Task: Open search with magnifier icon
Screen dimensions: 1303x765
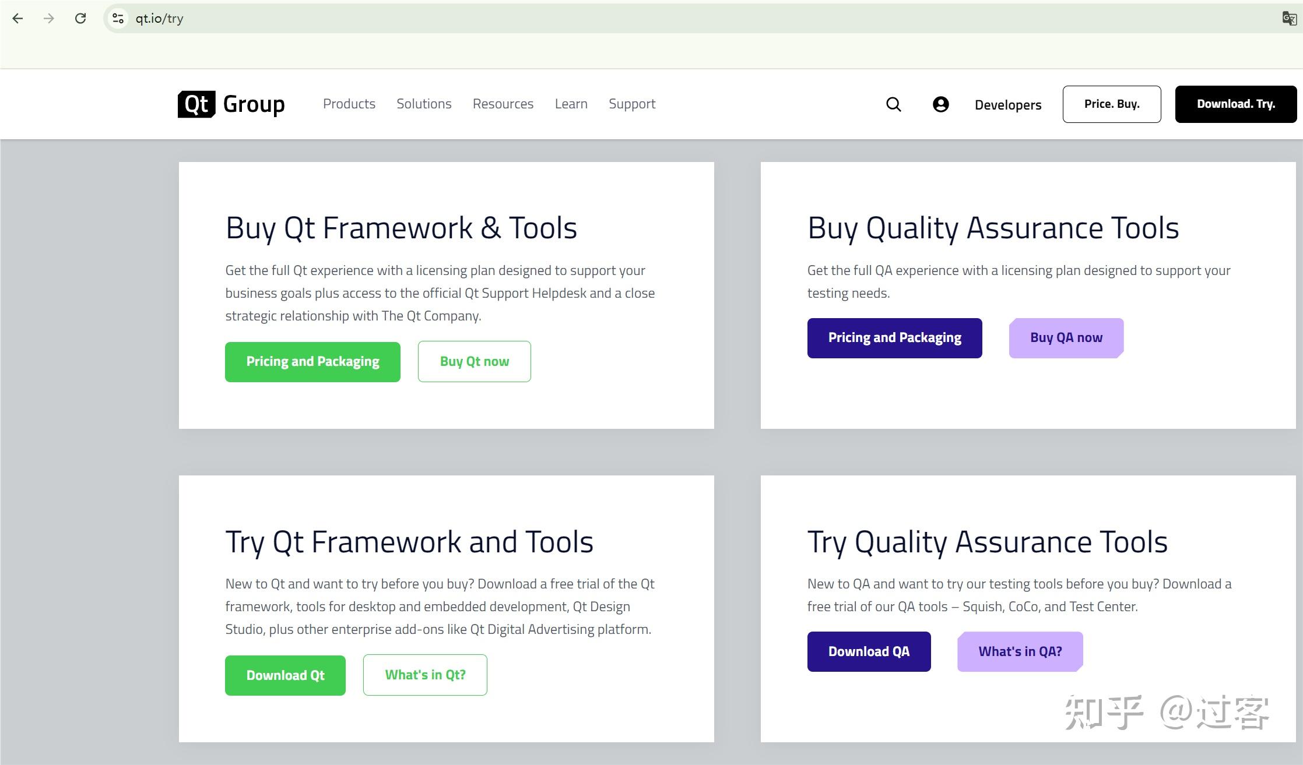Action: [x=893, y=104]
